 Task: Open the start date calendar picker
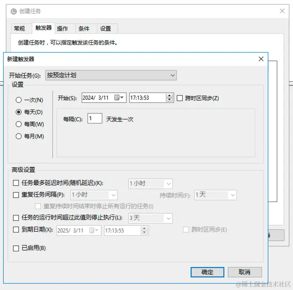coord(119,97)
